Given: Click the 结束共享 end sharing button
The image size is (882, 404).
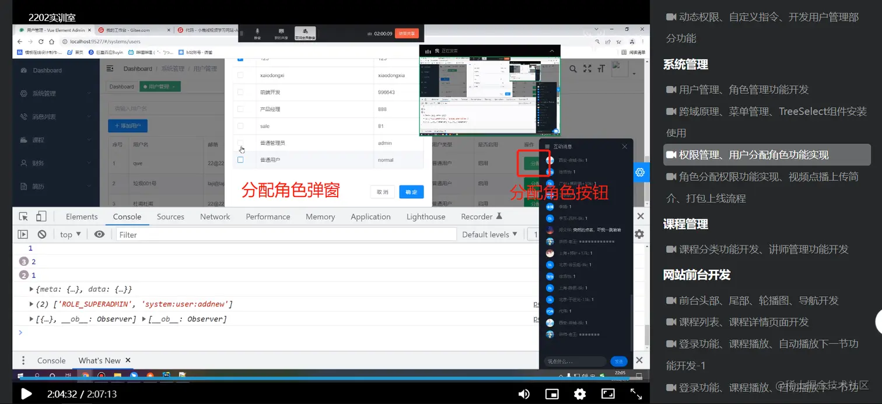Looking at the screenshot, I should (407, 33).
